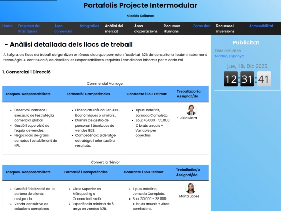Click the clock seconds digit 41
281x211 pixels.
click(264, 79)
